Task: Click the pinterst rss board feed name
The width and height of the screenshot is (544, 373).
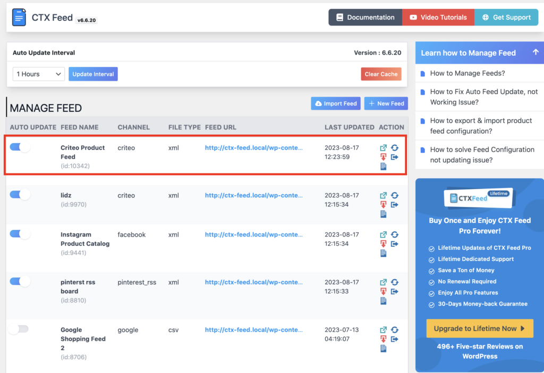Action: point(78,287)
